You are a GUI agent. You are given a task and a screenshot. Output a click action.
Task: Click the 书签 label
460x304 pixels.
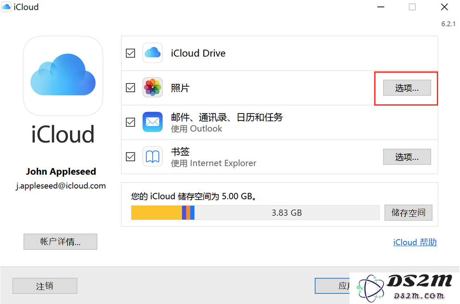pyautogui.click(x=181, y=152)
